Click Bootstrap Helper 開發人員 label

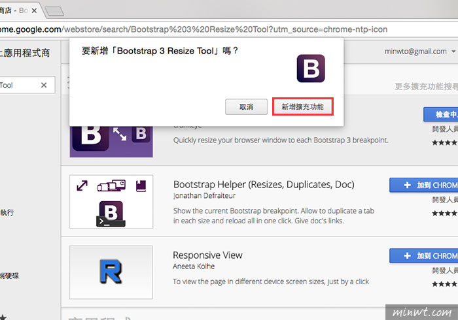click(x=445, y=200)
